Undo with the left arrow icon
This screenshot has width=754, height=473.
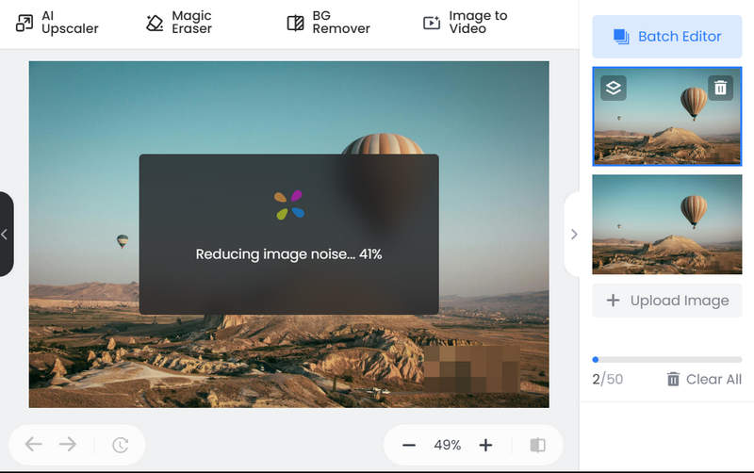click(34, 445)
